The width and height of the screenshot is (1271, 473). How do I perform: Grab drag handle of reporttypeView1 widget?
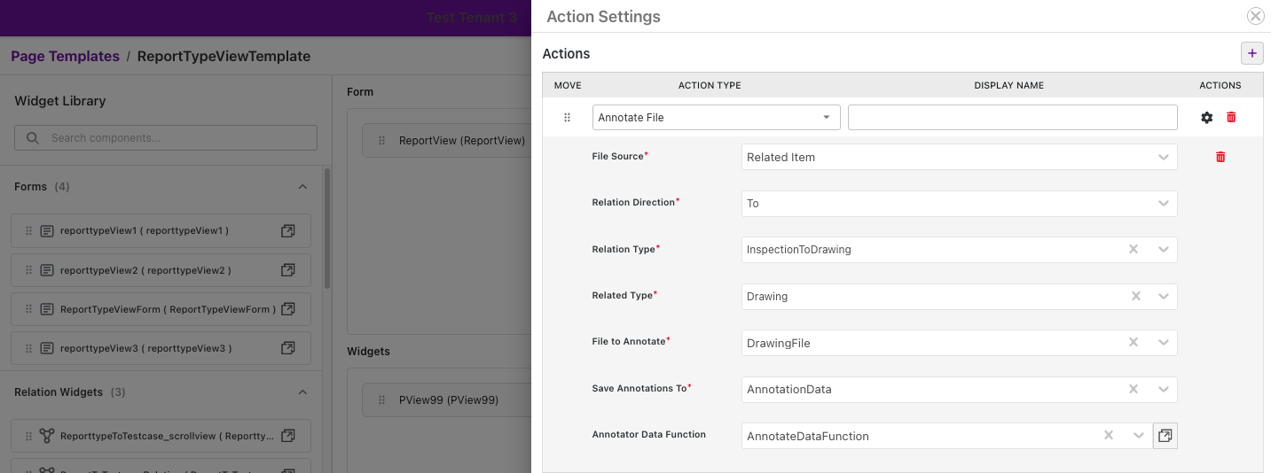coord(28,230)
